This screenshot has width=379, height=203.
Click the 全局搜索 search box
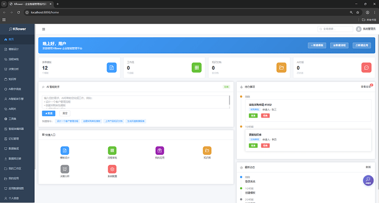click(335, 29)
